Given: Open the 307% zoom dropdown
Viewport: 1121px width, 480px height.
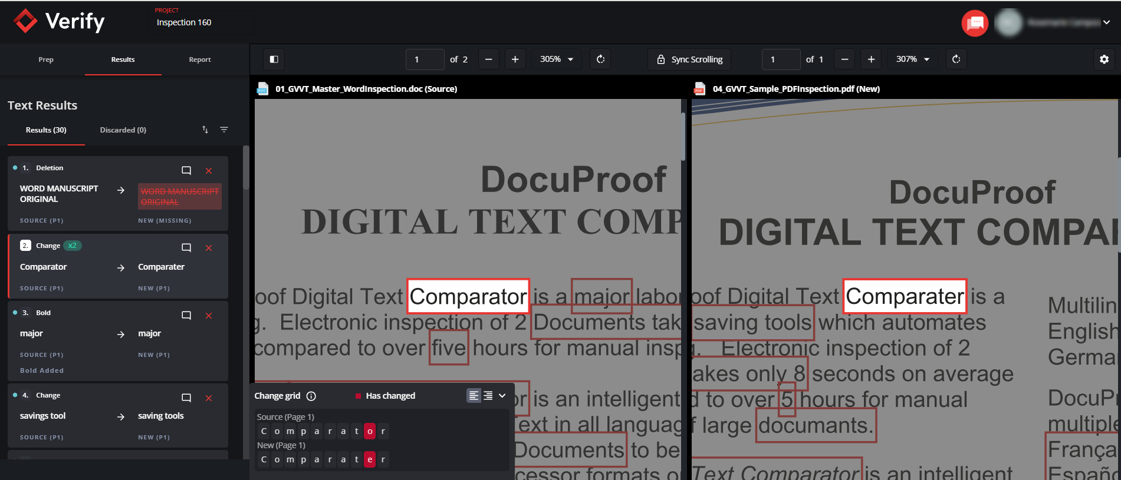Looking at the screenshot, I should [x=913, y=59].
